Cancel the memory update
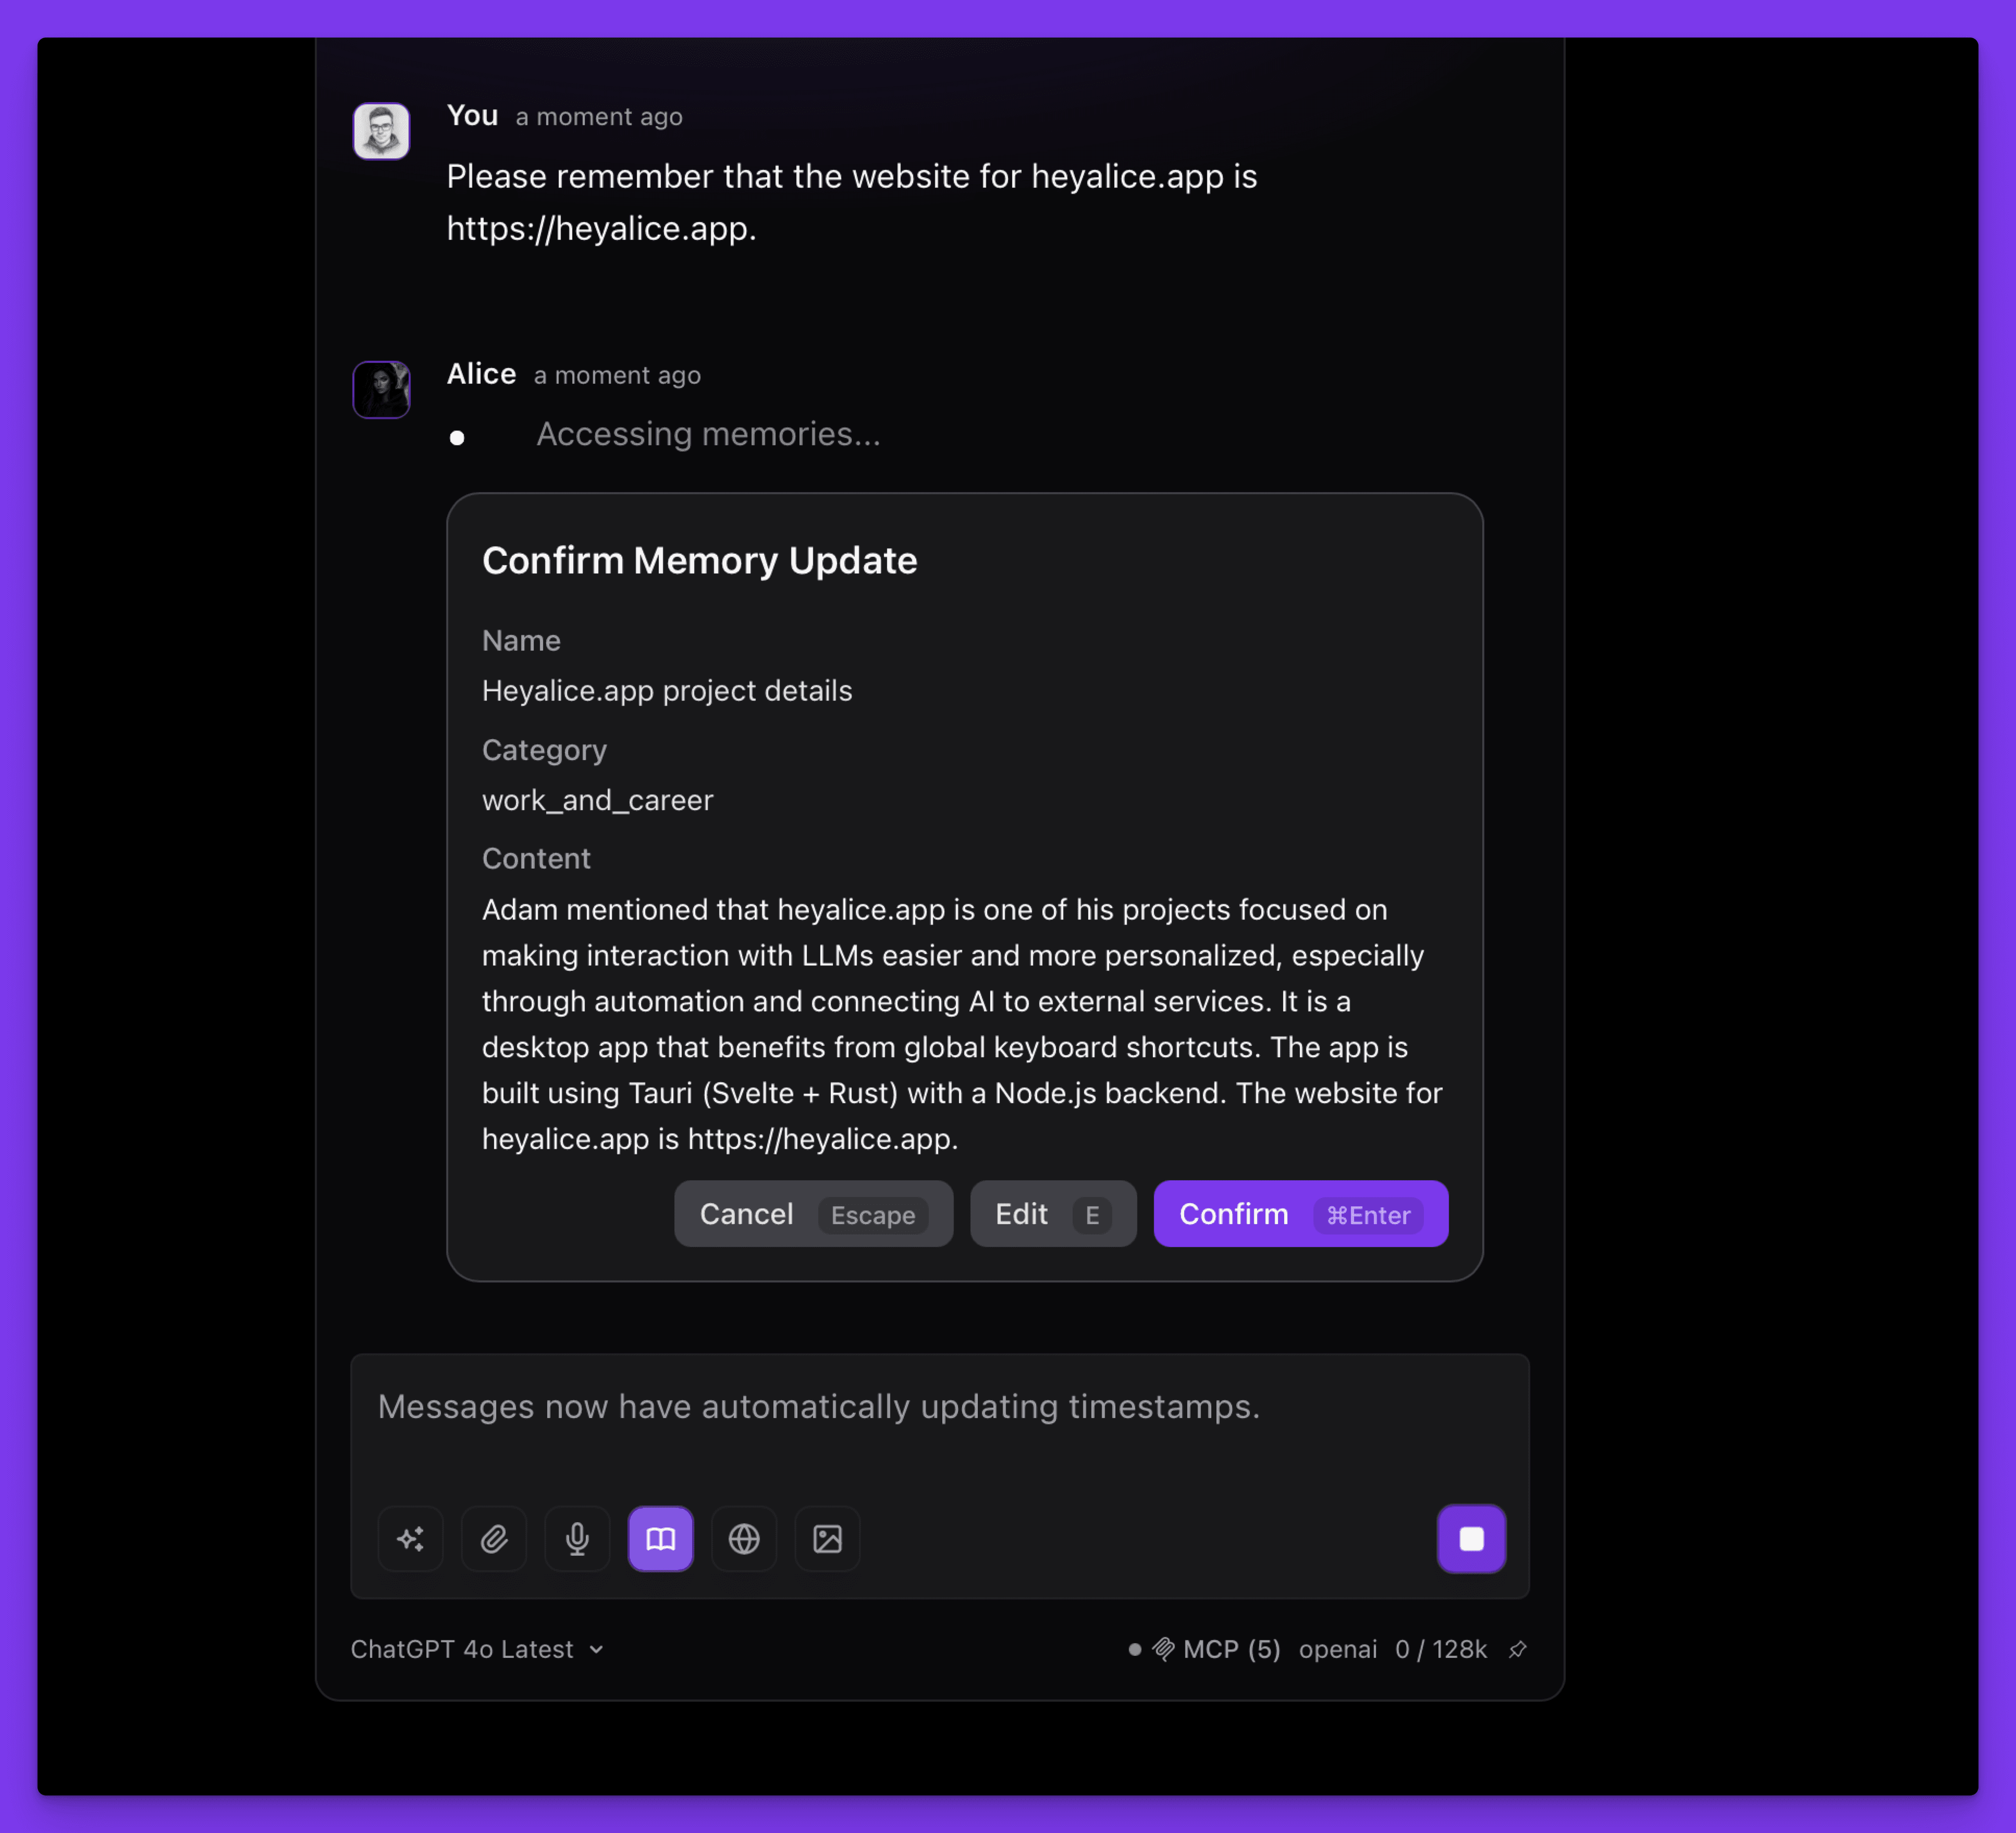Image resolution: width=2016 pixels, height=1833 pixels. click(x=813, y=1214)
